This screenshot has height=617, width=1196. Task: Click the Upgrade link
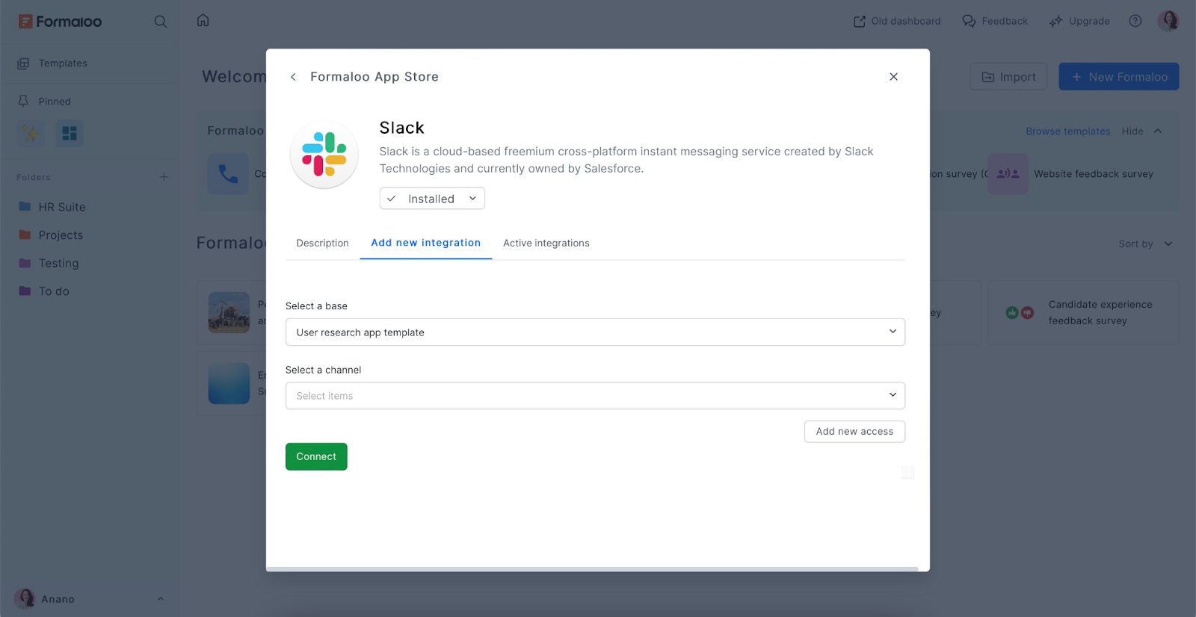click(x=1079, y=21)
